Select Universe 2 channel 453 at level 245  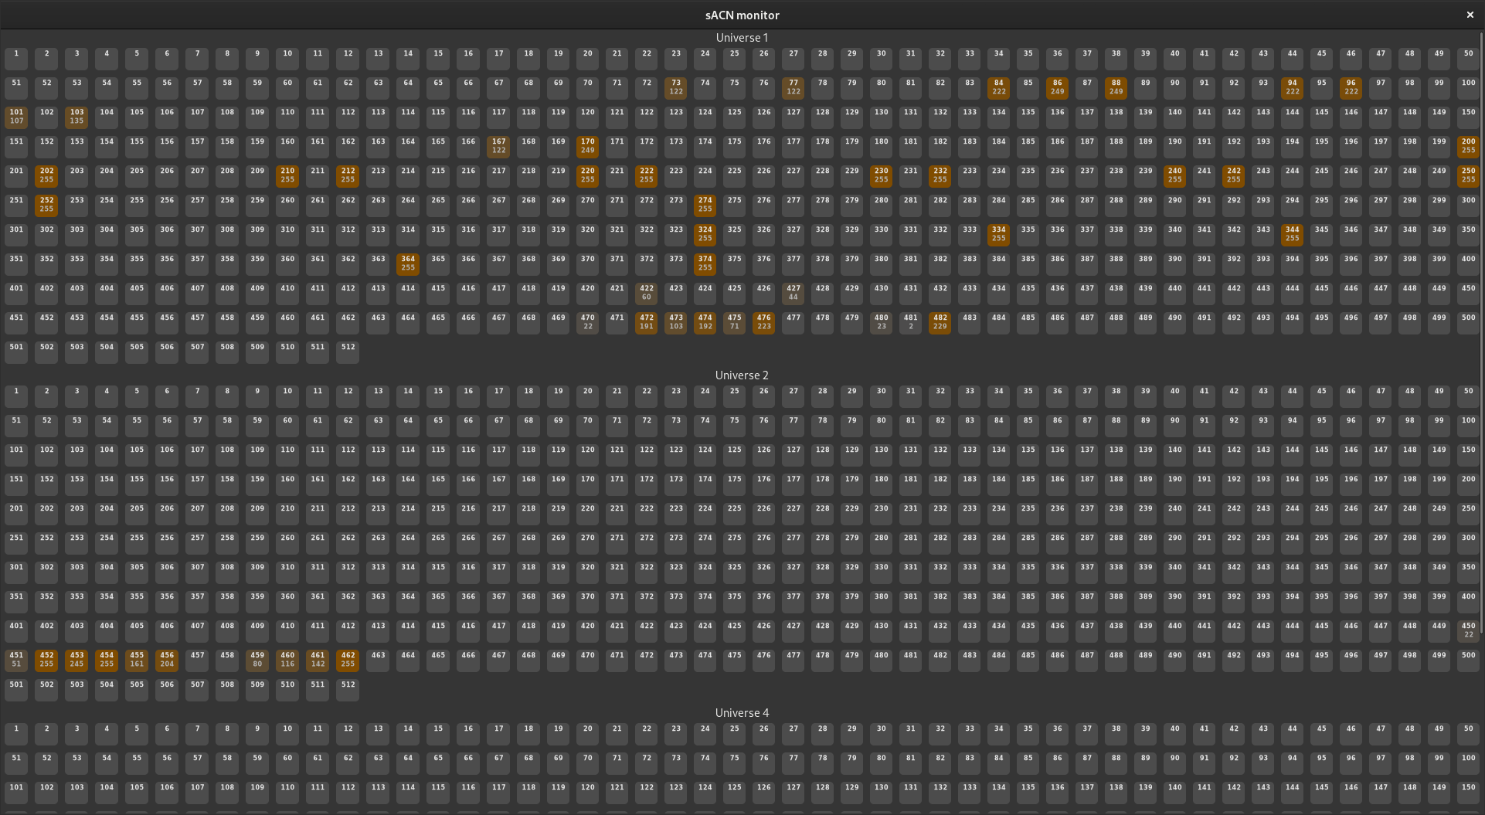(x=76, y=660)
